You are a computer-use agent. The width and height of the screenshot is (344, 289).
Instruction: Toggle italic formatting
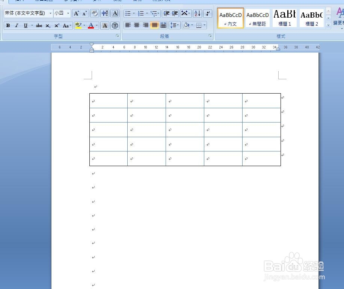click(x=17, y=26)
